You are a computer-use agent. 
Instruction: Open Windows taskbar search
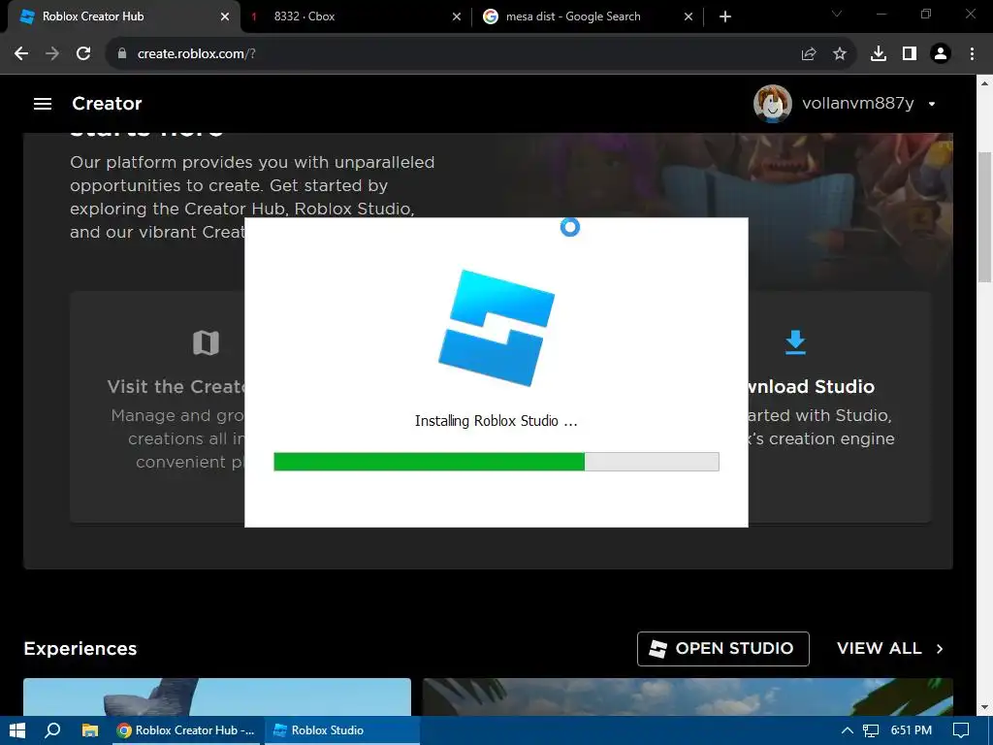coord(52,730)
